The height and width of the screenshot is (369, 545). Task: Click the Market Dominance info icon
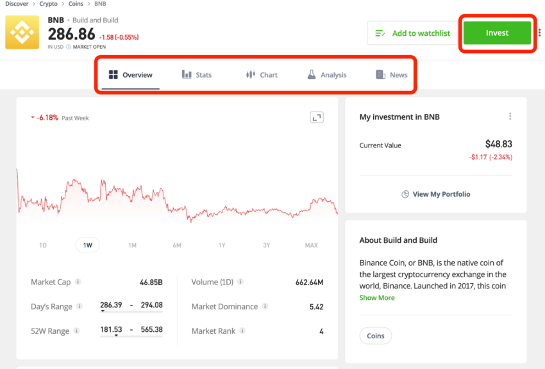(265, 306)
